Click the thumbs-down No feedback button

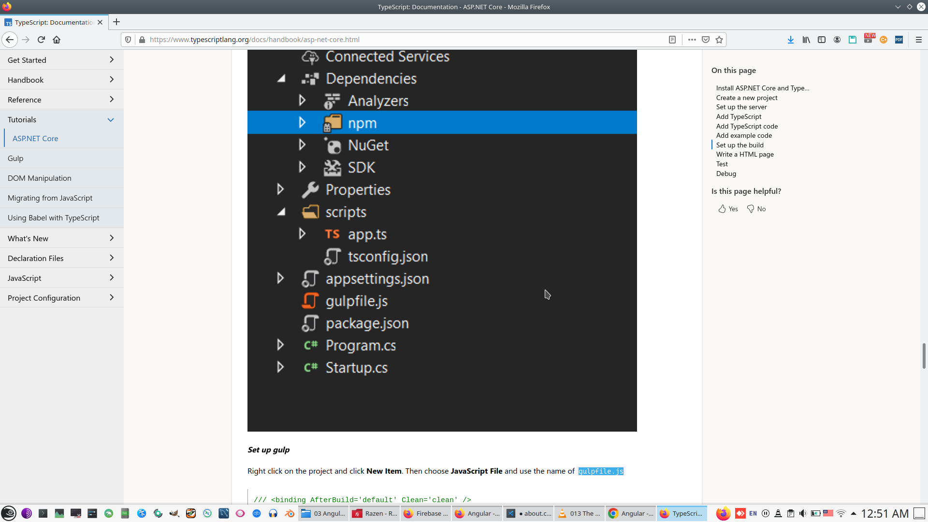(756, 209)
